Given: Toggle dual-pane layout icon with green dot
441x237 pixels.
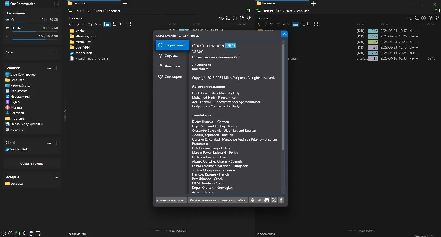Looking at the screenshot, I should (x=17, y=233).
